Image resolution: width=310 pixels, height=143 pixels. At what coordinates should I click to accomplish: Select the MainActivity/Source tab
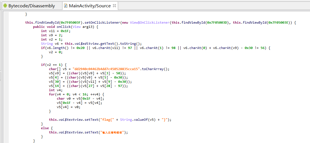(90, 6)
